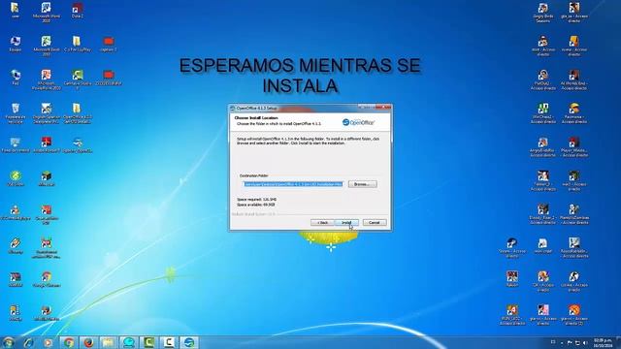Click the white Camtasia recorder taskbar icon
Screen dimensions: 621x349
click(169, 342)
